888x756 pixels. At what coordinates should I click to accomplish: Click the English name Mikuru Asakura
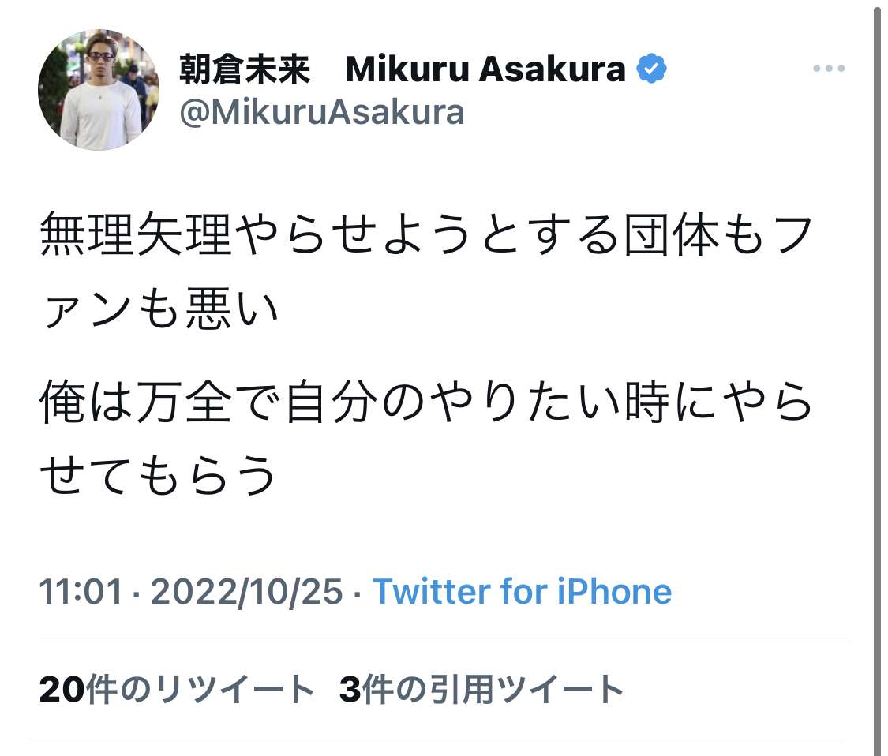pos(485,70)
